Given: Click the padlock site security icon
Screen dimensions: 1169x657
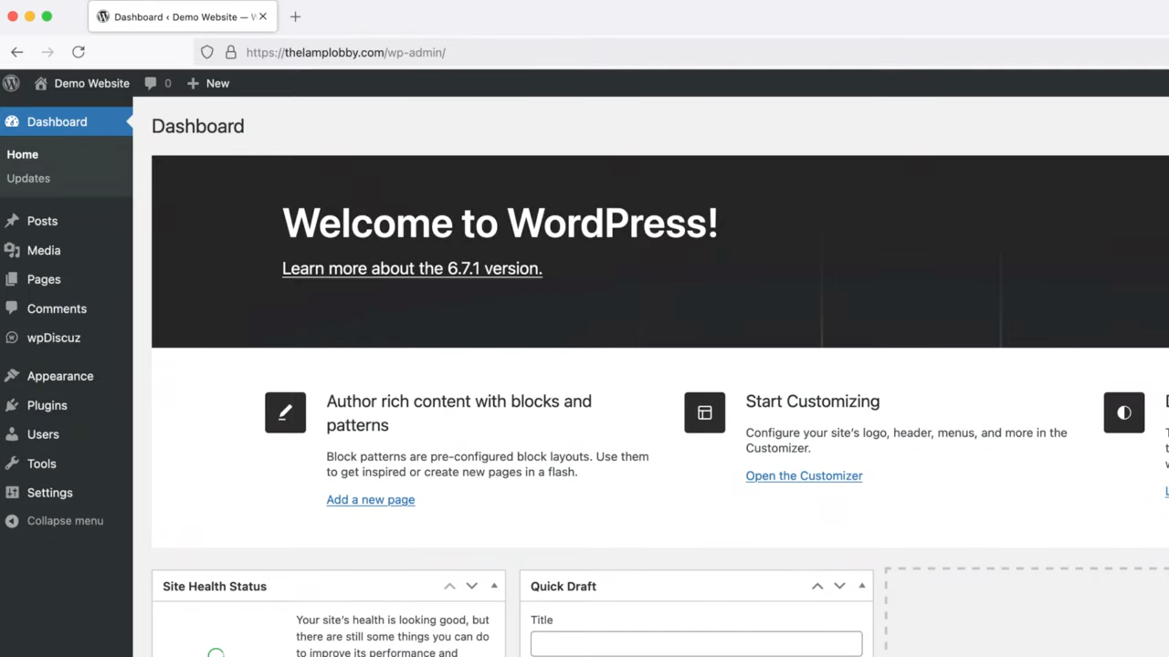Looking at the screenshot, I should [x=231, y=52].
